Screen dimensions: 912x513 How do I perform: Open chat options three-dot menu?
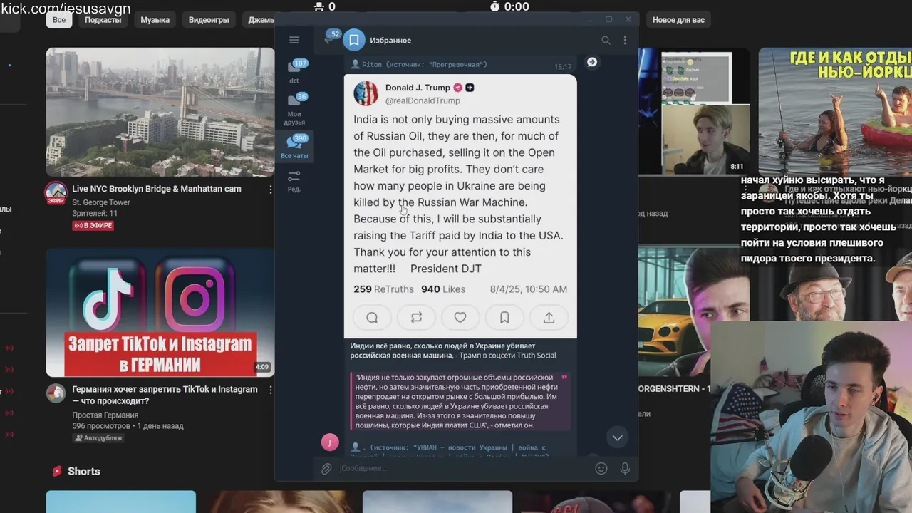pyautogui.click(x=625, y=41)
